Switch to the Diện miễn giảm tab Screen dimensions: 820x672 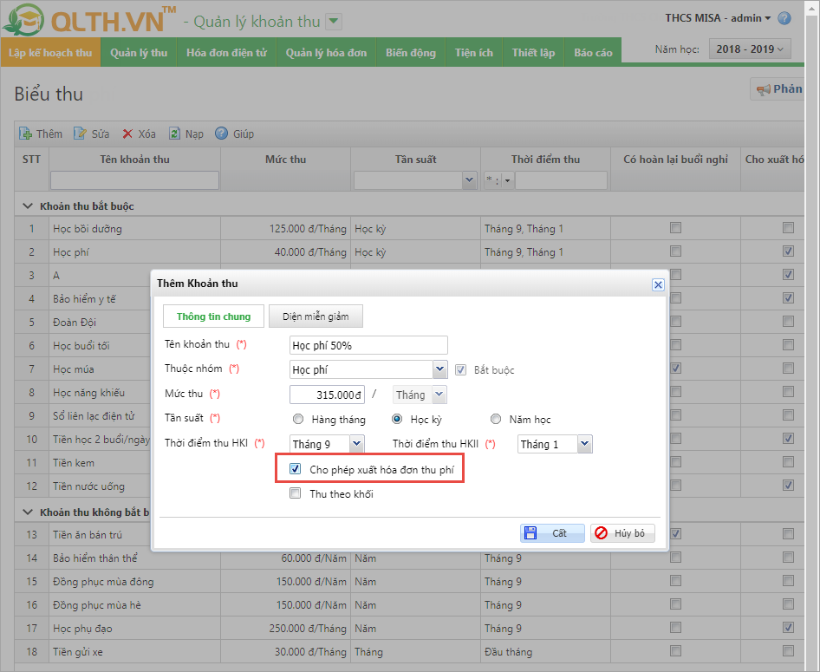316,316
